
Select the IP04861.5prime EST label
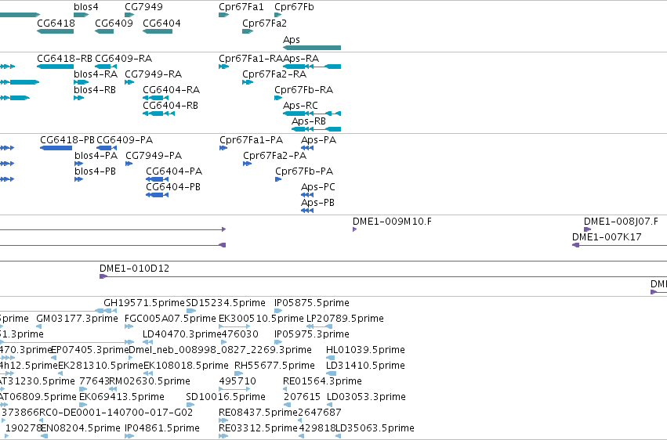(x=162, y=428)
